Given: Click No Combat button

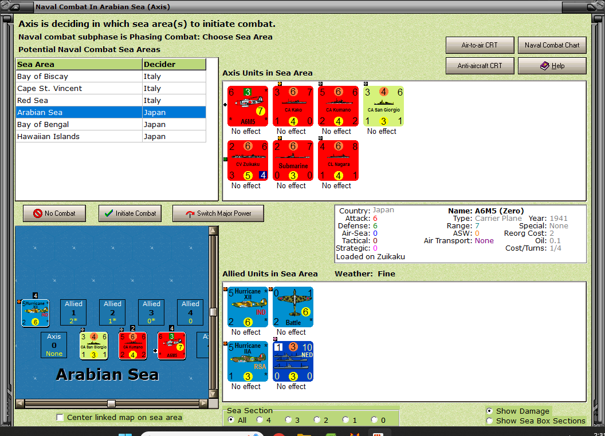Looking at the screenshot, I should tap(54, 213).
